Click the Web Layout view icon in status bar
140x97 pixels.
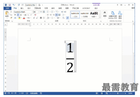(x=107, y=93)
